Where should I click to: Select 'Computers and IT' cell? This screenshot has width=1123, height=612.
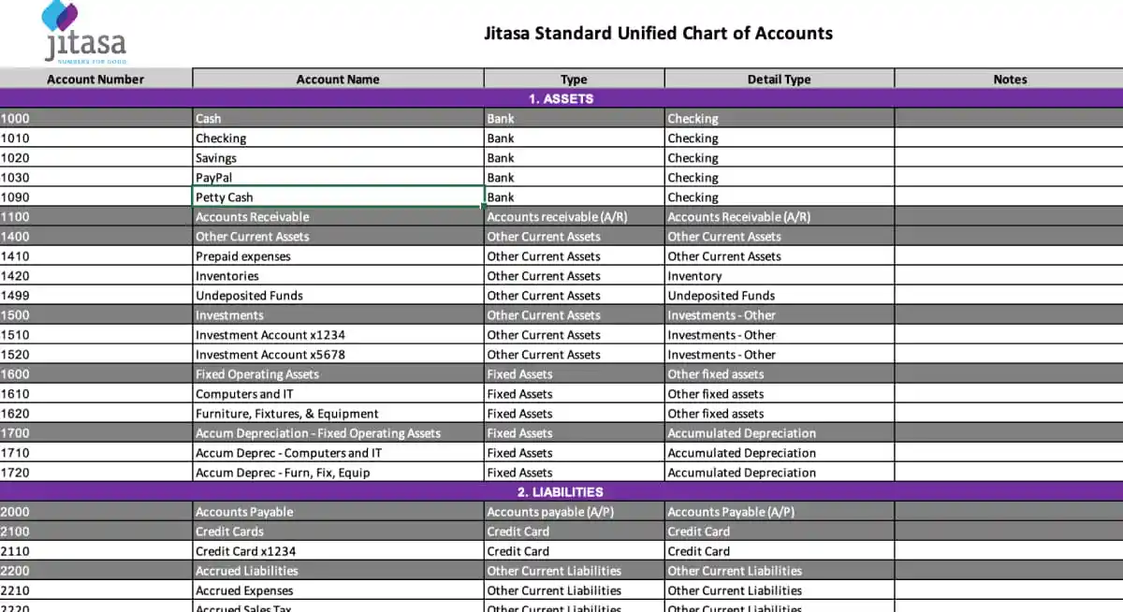pos(338,394)
